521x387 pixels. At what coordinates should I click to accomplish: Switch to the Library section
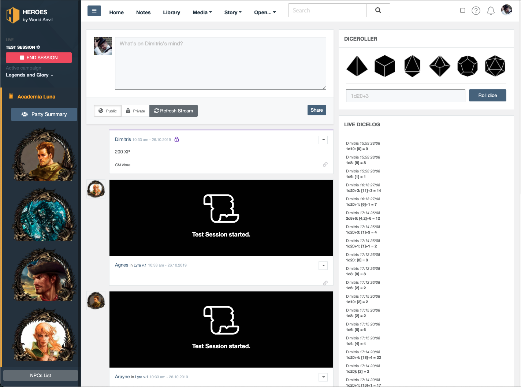[x=171, y=12]
